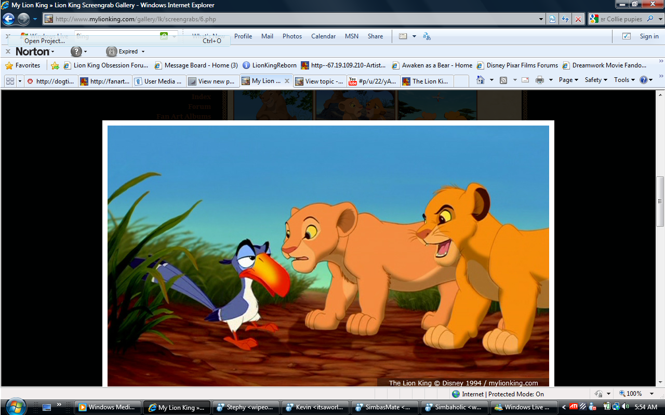This screenshot has width=665, height=415.
Task: Click the Refresh page icon
Action: tap(565, 19)
